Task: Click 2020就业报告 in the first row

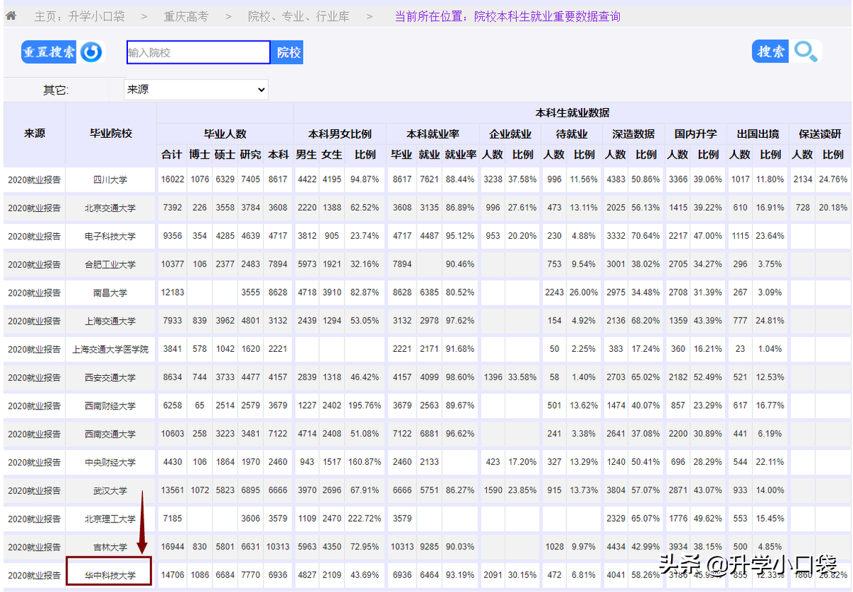Action: pos(34,179)
